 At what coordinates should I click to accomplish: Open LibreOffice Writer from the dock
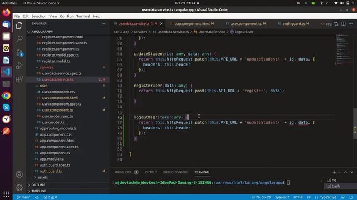(x=6, y=60)
